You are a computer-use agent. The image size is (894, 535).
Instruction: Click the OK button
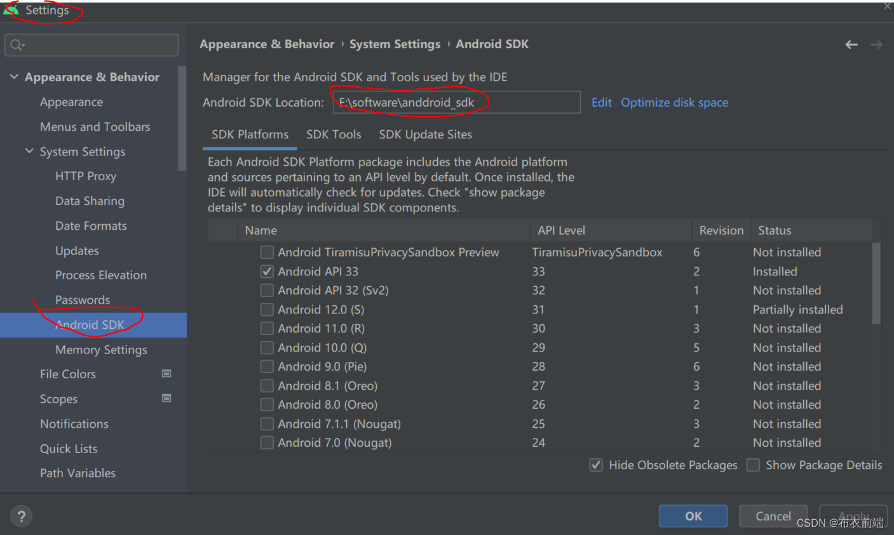(693, 516)
